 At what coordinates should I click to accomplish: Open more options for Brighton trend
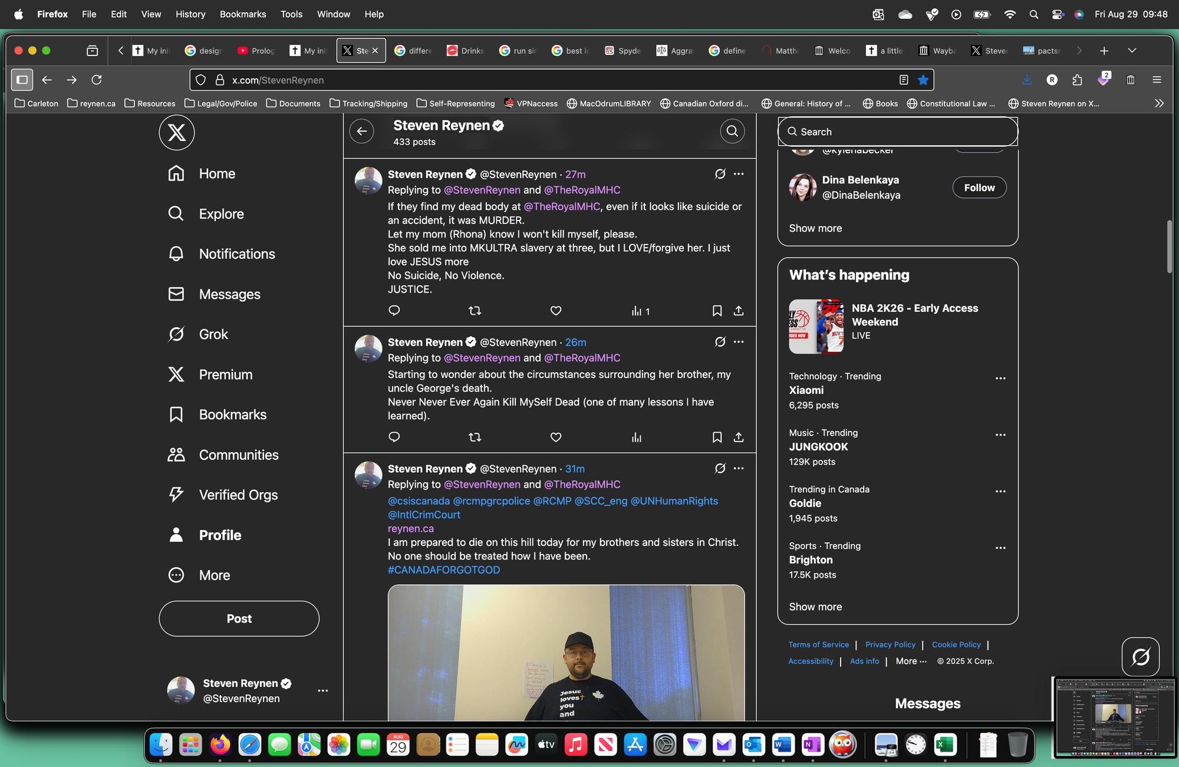[x=1000, y=548]
